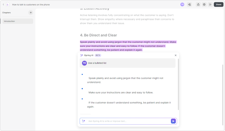The height and width of the screenshot is (131, 225).
Task: Send the AI prompt with arrow button
Action: click(173, 121)
